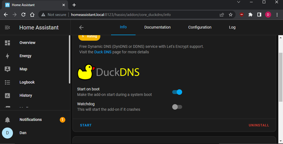Uninstall the DuckDNS add-on
The image size is (283, 144).
(x=259, y=125)
